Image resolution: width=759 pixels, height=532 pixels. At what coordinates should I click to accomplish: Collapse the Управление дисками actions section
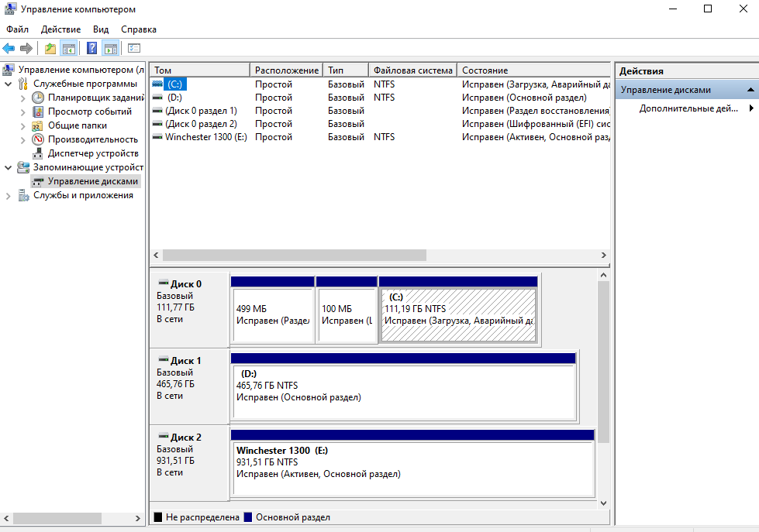[x=750, y=90]
